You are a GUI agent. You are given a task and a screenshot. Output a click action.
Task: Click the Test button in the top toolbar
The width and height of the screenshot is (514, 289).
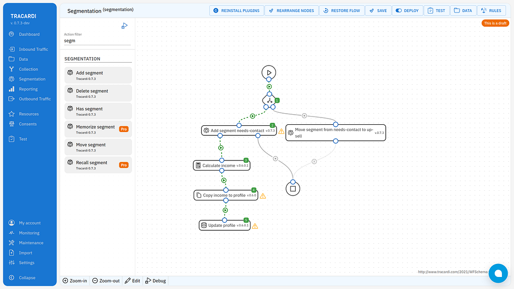tap(436, 11)
